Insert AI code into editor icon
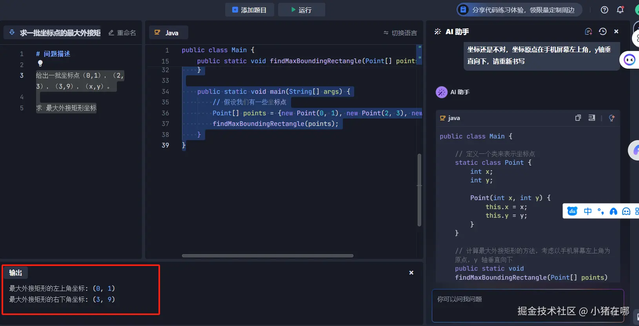This screenshot has width=639, height=326. point(592,118)
